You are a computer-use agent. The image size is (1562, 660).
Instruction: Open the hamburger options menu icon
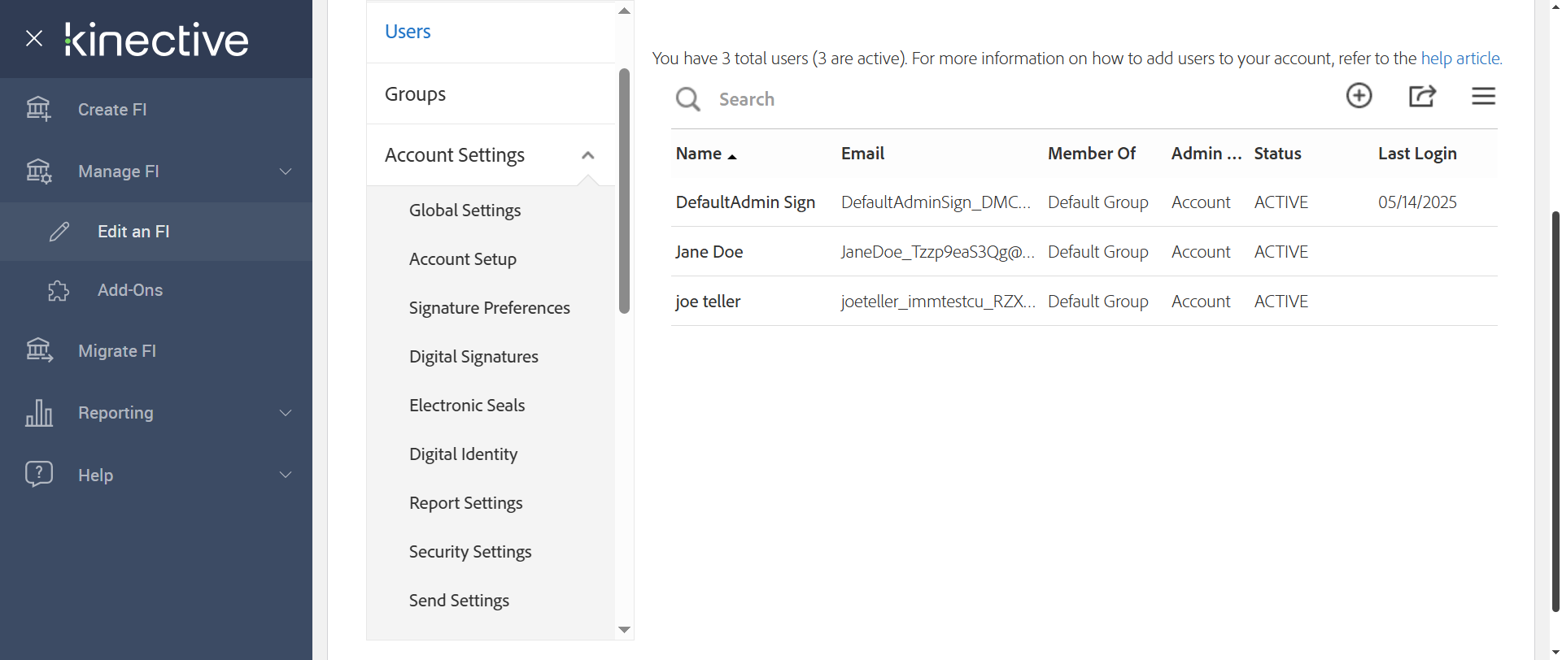tap(1483, 96)
